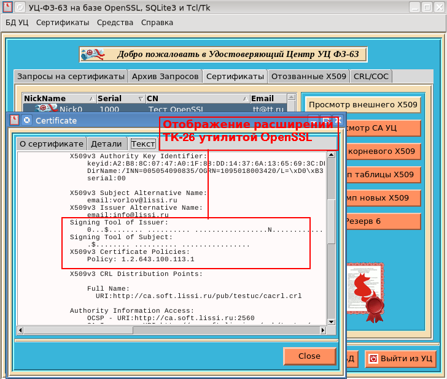Click Просмотр внешнего X509 button
Viewport: 447px width, 379px height.
pos(363,104)
